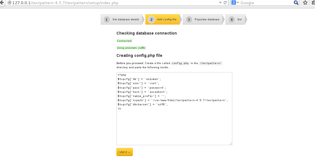Click the config.php inline code label

tap(180, 63)
